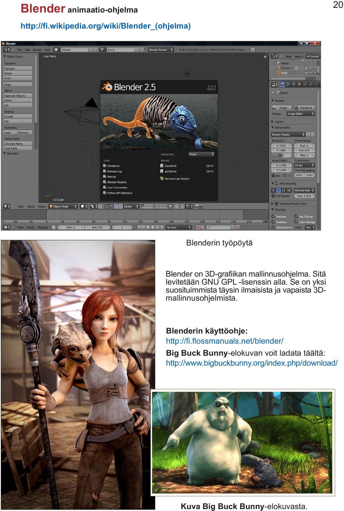Open the Playback menu in timeline
Screen dimensions: 344x511
(43, 227)
